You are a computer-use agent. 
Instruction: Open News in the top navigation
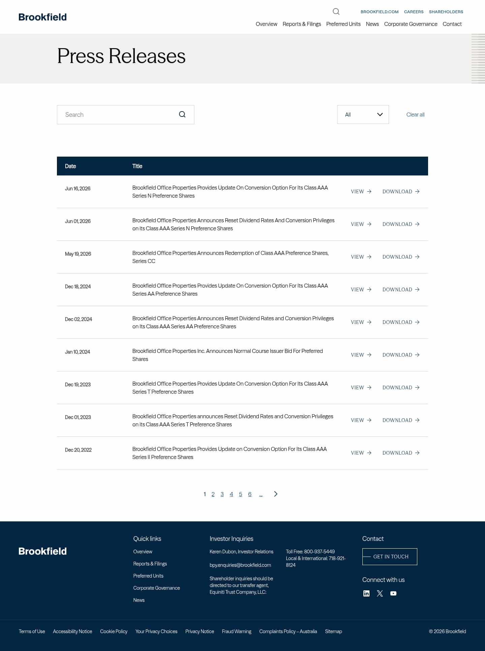click(x=372, y=24)
